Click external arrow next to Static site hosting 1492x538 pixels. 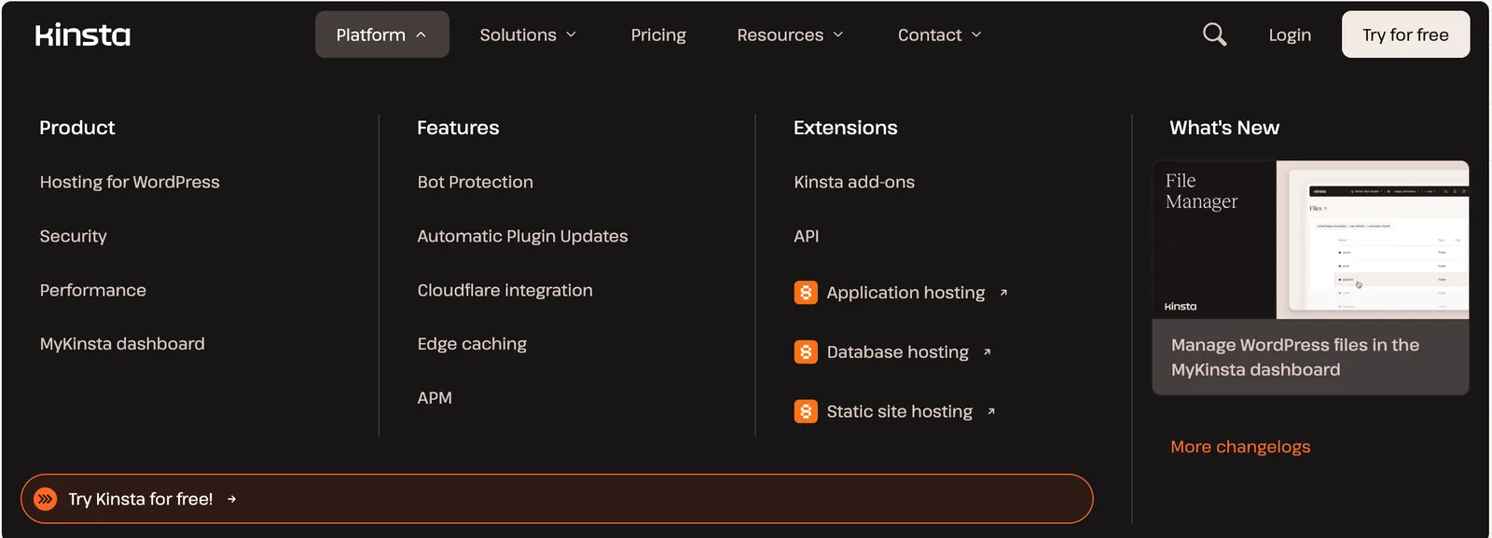[x=990, y=411]
